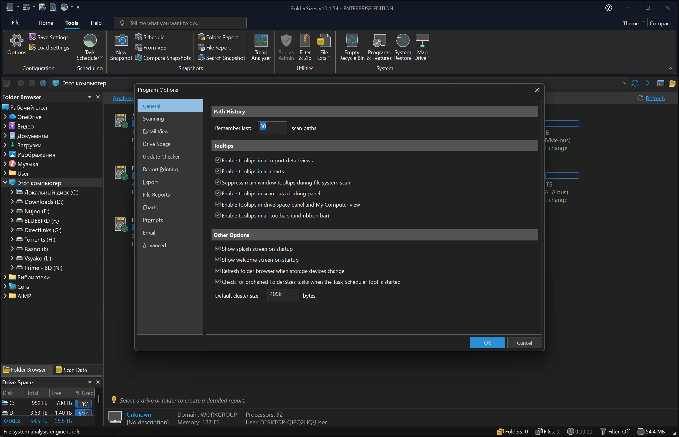Toggle tooltips in all toolbars checkbox
The width and height of the screenshot is (679, 437).
218,215
